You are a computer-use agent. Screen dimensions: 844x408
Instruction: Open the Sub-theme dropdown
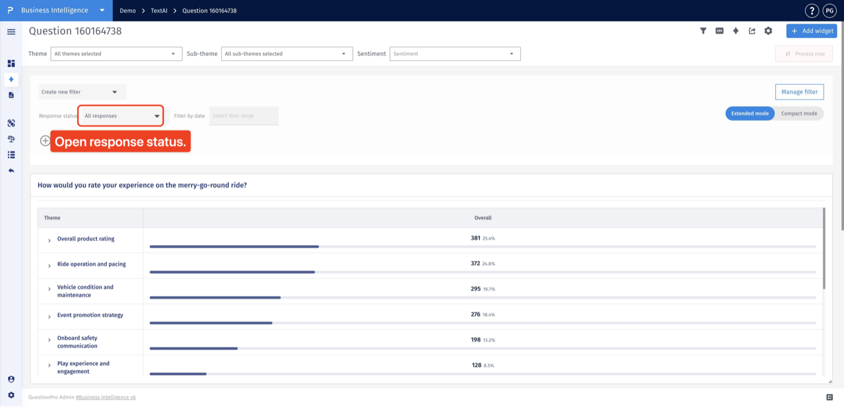point(287,54)
